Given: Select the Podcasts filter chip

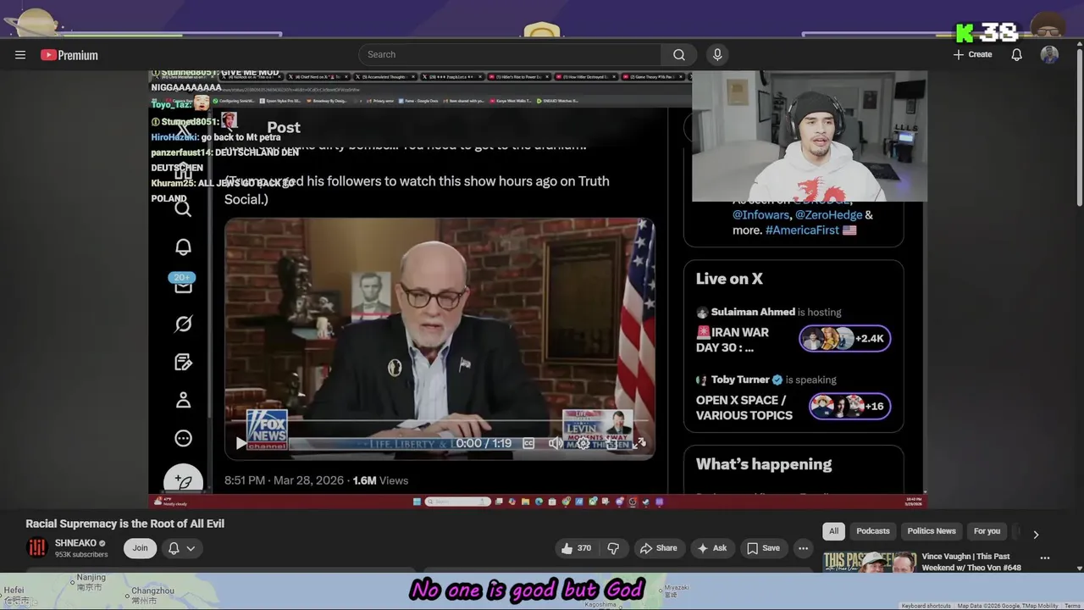Looking at the screenshot, I should 873,531.
